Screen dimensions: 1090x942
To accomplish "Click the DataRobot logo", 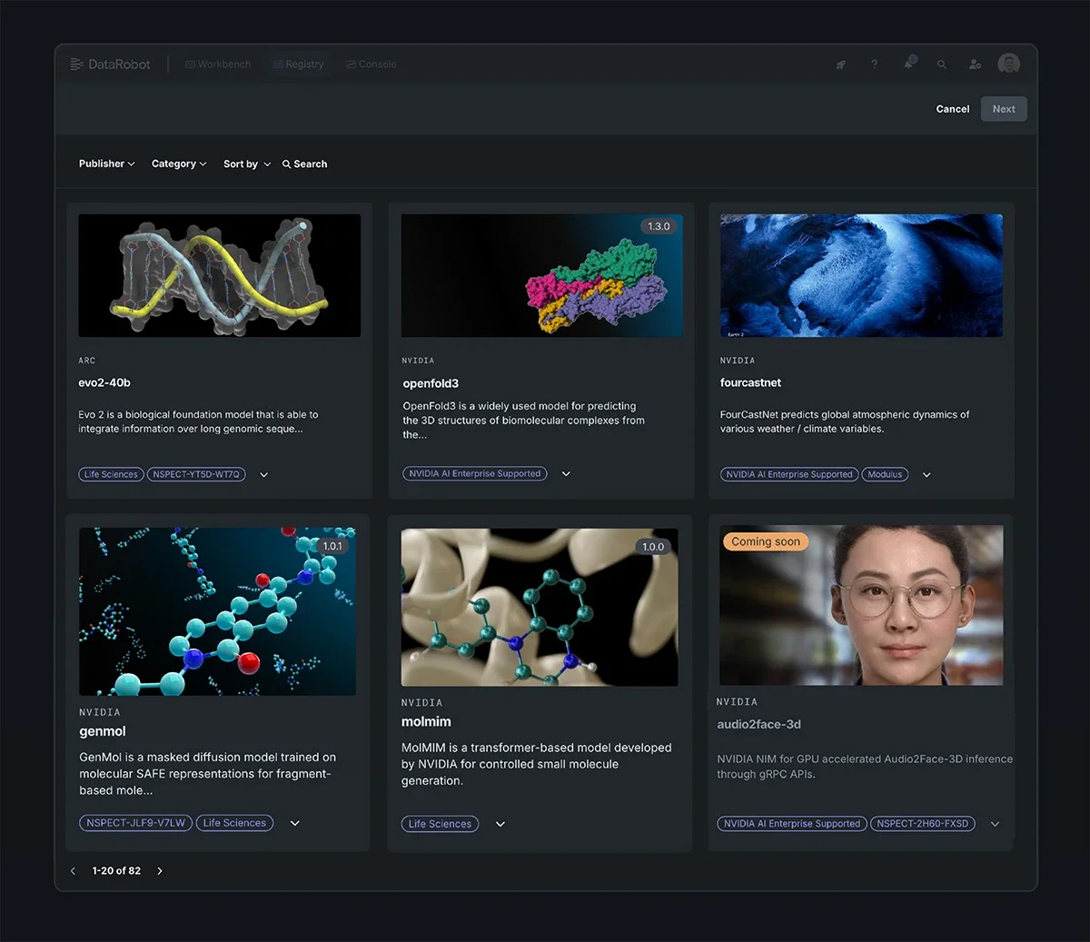I will click(110, 64).
